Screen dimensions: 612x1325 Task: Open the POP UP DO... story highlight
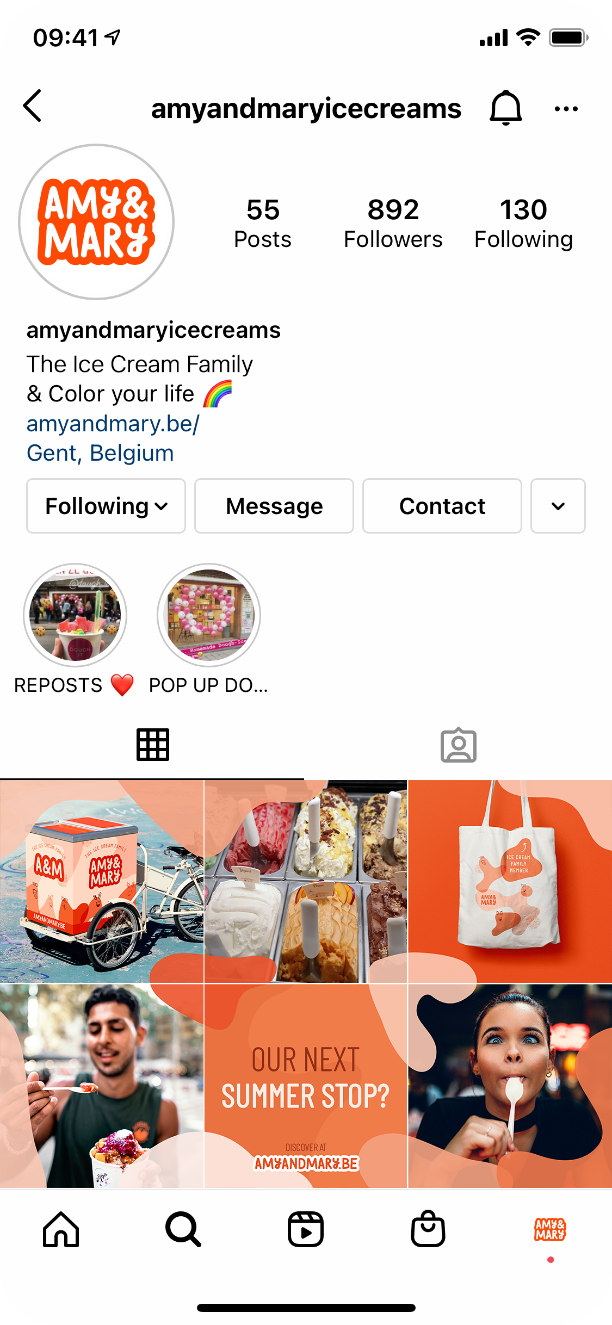[x=209, y=615]
